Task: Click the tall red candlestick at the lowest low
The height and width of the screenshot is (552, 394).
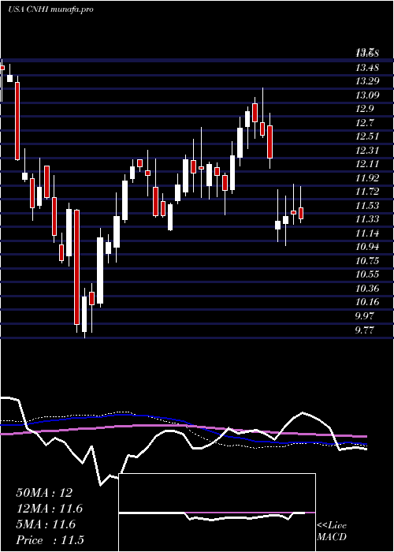Action: 76,267
